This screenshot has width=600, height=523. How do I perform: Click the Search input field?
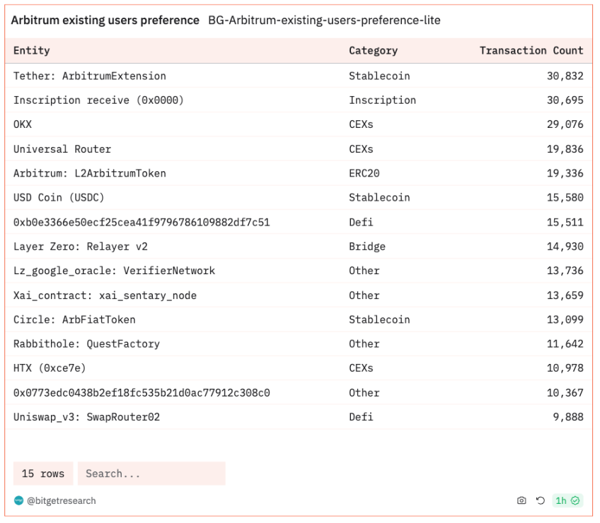tap(151, 474)
